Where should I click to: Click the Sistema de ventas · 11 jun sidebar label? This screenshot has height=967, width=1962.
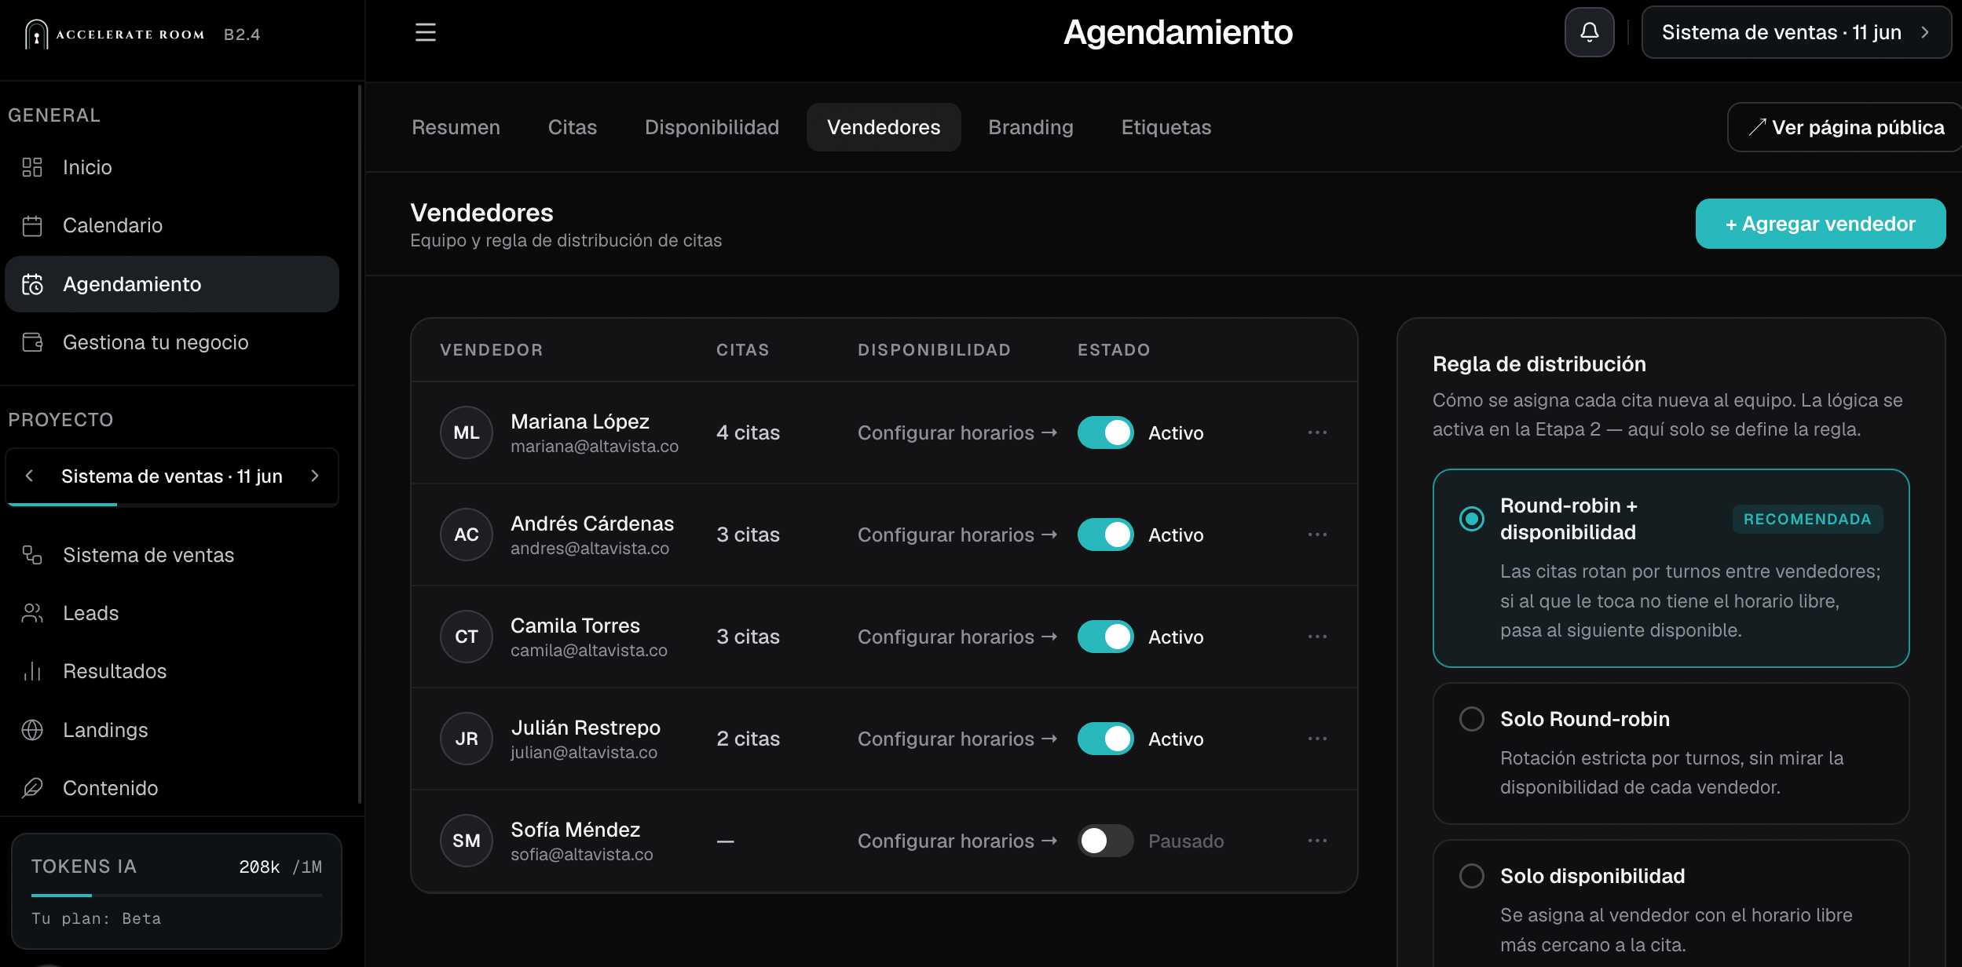pos(172,476)
